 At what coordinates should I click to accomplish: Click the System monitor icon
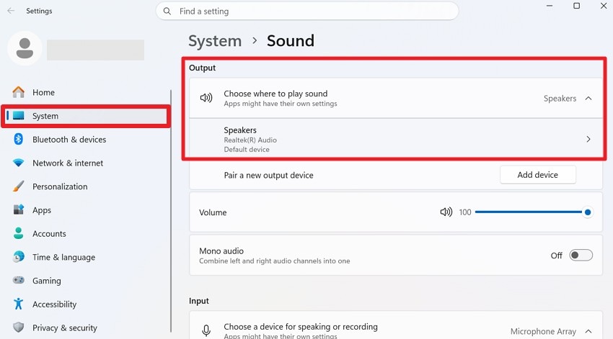(x=18, y=115)
